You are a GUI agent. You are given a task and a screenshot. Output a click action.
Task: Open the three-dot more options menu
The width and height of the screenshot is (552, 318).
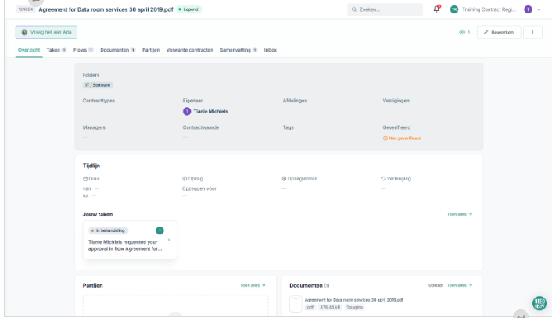pos(532,32)
